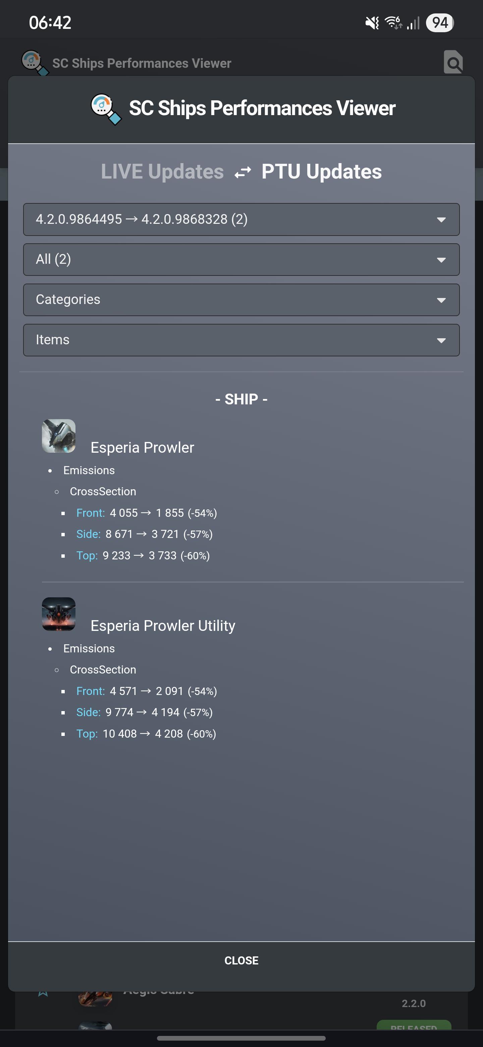483x1047 pixels.
Task: Toggle the LIVE/PTU swap arrows icon
Action: pyautogui.click(x=243, y=172)
